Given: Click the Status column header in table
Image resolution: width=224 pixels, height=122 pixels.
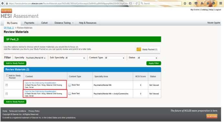Looking at the screenshot, I should point(153,76).
